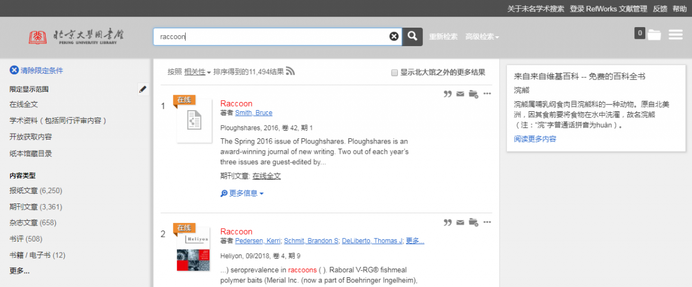Click 登录 RefWorks 文献管理
692x287 pixels.
click(x=610, y=9)
